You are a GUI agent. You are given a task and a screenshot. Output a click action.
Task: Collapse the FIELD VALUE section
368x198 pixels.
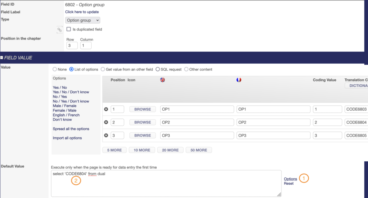[2, 58]
